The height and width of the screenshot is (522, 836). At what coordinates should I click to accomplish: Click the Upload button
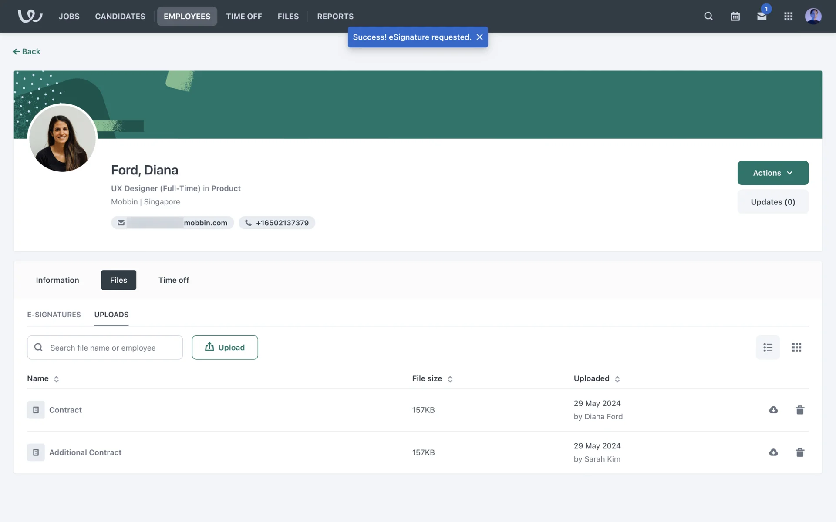tap(225, 347)
